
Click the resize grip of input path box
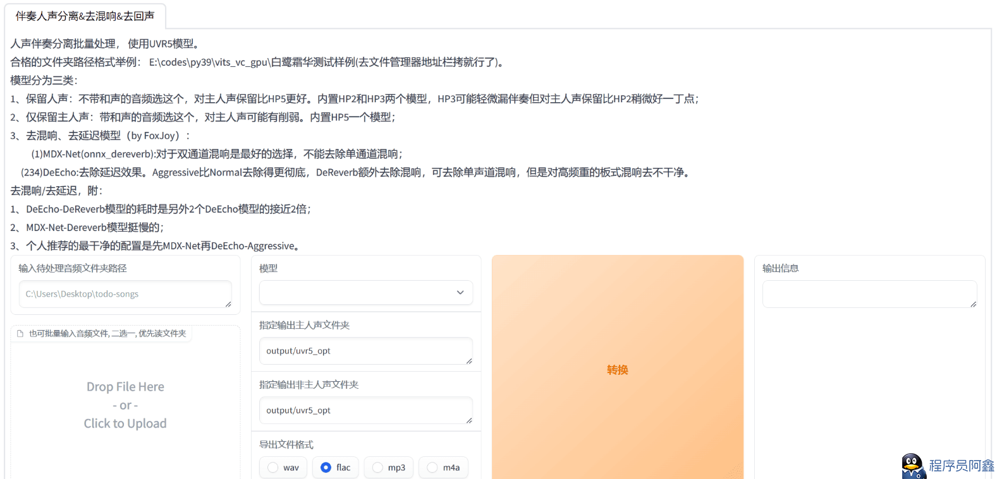coord(228,304)
